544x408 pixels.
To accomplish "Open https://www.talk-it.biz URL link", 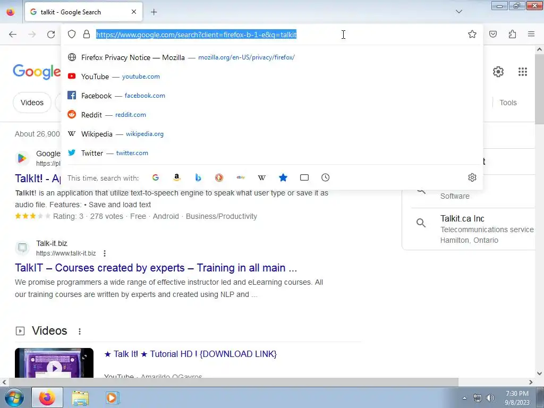I will (x=66, y=253).
